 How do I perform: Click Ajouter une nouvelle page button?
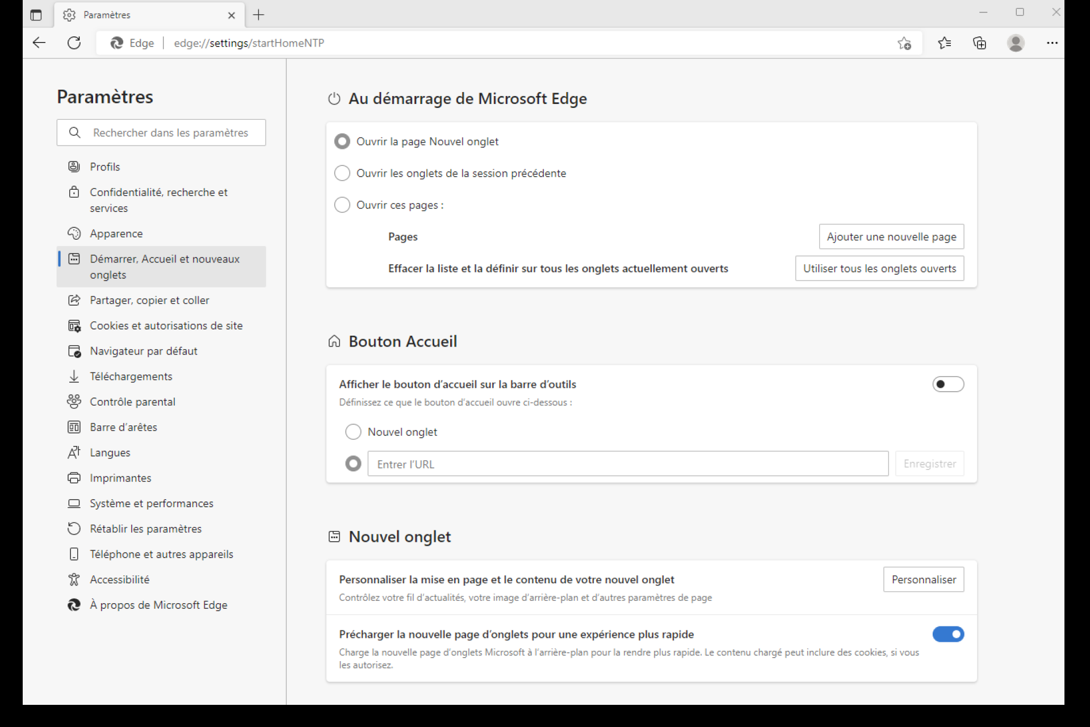891,237
